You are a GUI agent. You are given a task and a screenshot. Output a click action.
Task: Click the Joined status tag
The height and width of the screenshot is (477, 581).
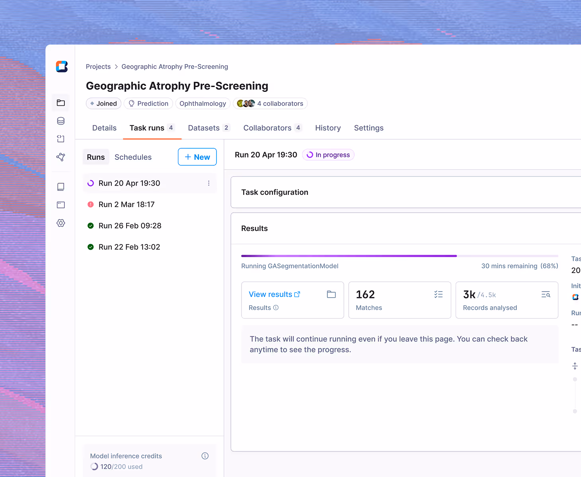103,104
